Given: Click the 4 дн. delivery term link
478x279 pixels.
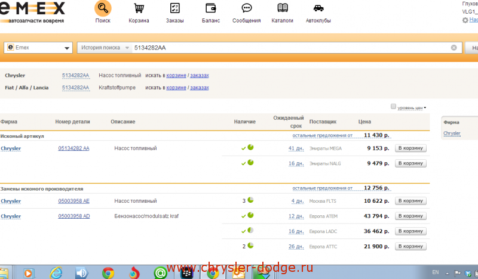Looking at the screenshot, I should [298, 201].
